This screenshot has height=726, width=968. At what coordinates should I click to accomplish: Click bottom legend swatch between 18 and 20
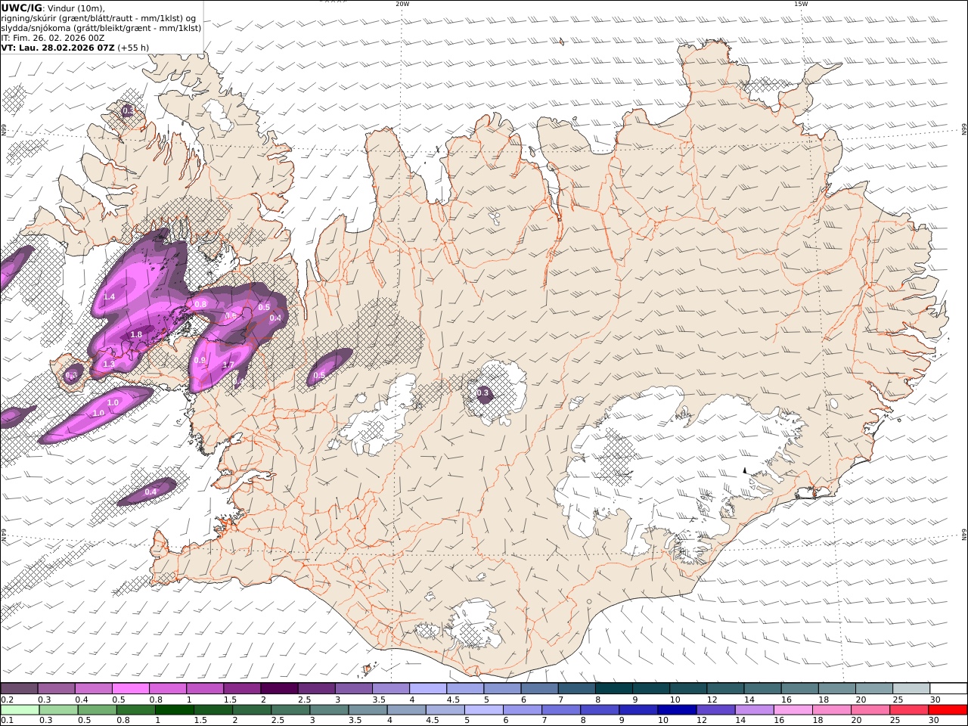click(830, 710)
